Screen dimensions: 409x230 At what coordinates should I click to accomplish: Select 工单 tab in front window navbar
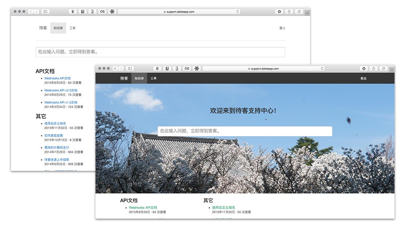[x=154, y=78]
